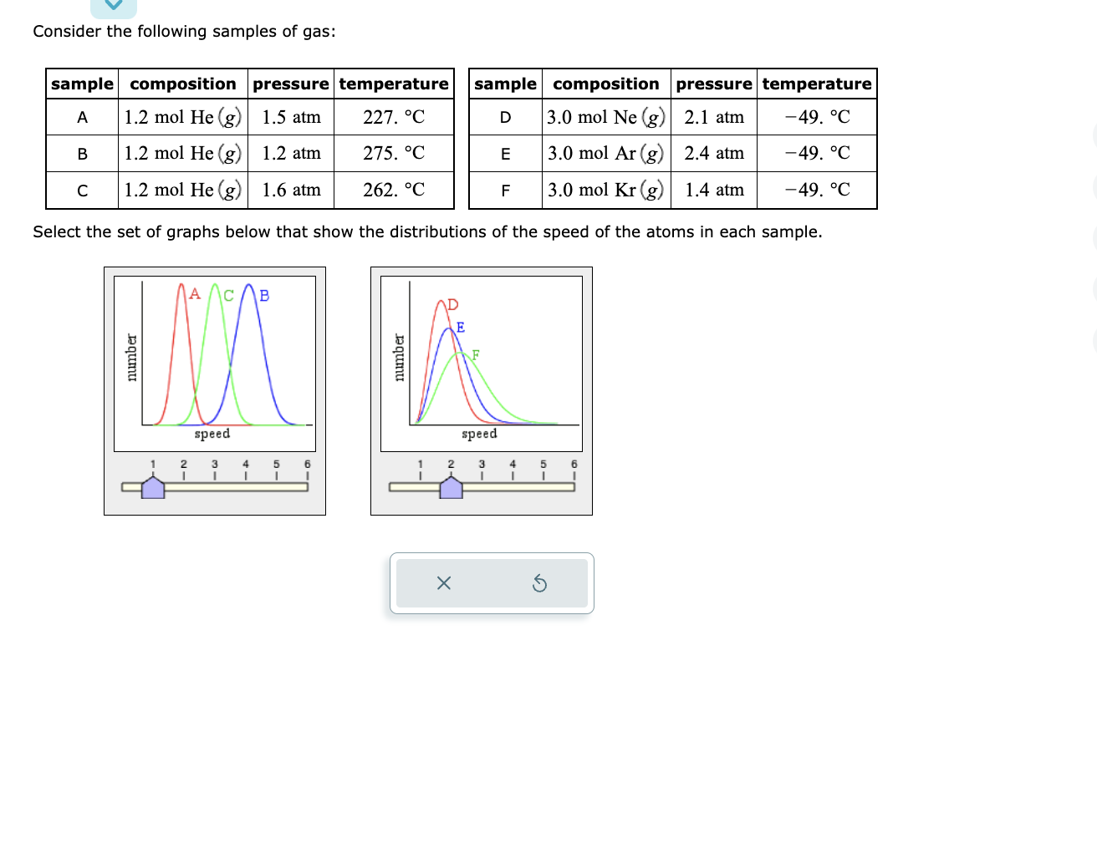Click the undo reset-answer icon
Image resolution: width=1097 pixels, height=854 pixels.
coord(540,583)
